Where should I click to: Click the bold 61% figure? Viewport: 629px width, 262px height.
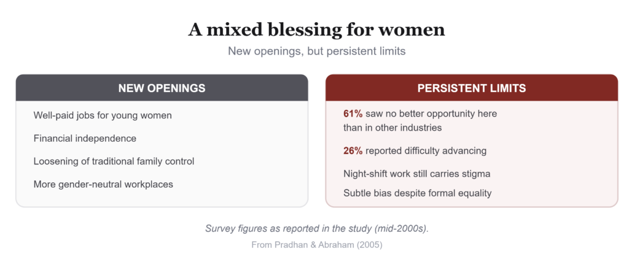pyautogui.click(x=353, y=114)
